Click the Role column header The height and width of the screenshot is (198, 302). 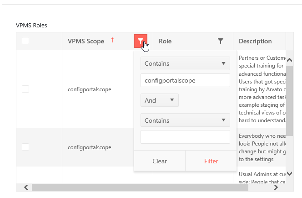(182, 41)
